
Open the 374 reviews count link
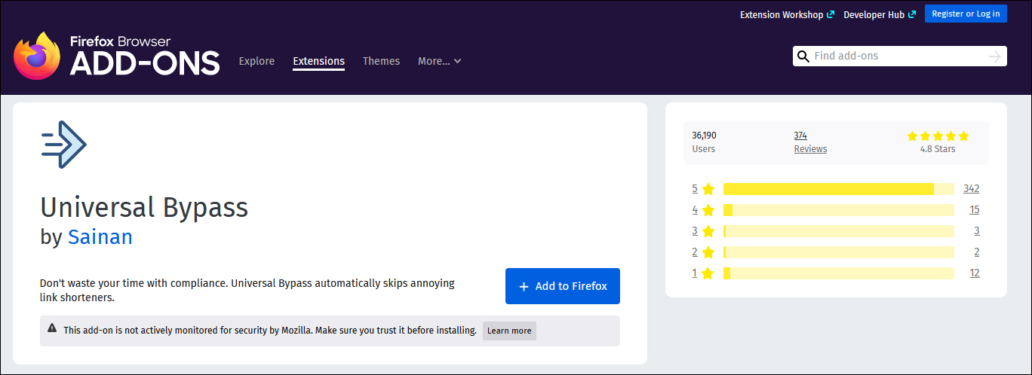[x=800, y=136]
